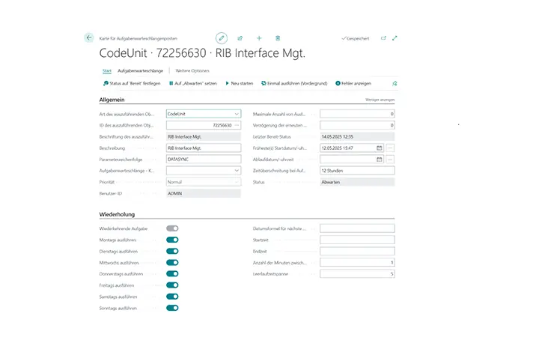Click Zeitüberschreitung field showing 12 Stunden
This screenshot has width=536, height=358.
[x=357, y=171]
